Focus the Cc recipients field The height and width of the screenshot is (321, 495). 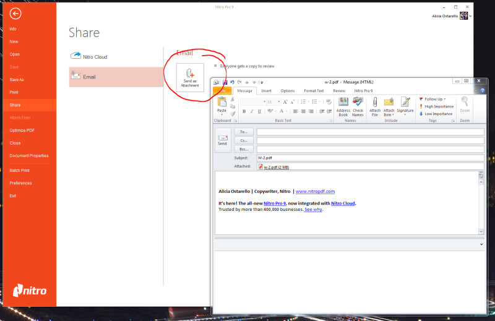pyautogui.click(x=370, y=140)
